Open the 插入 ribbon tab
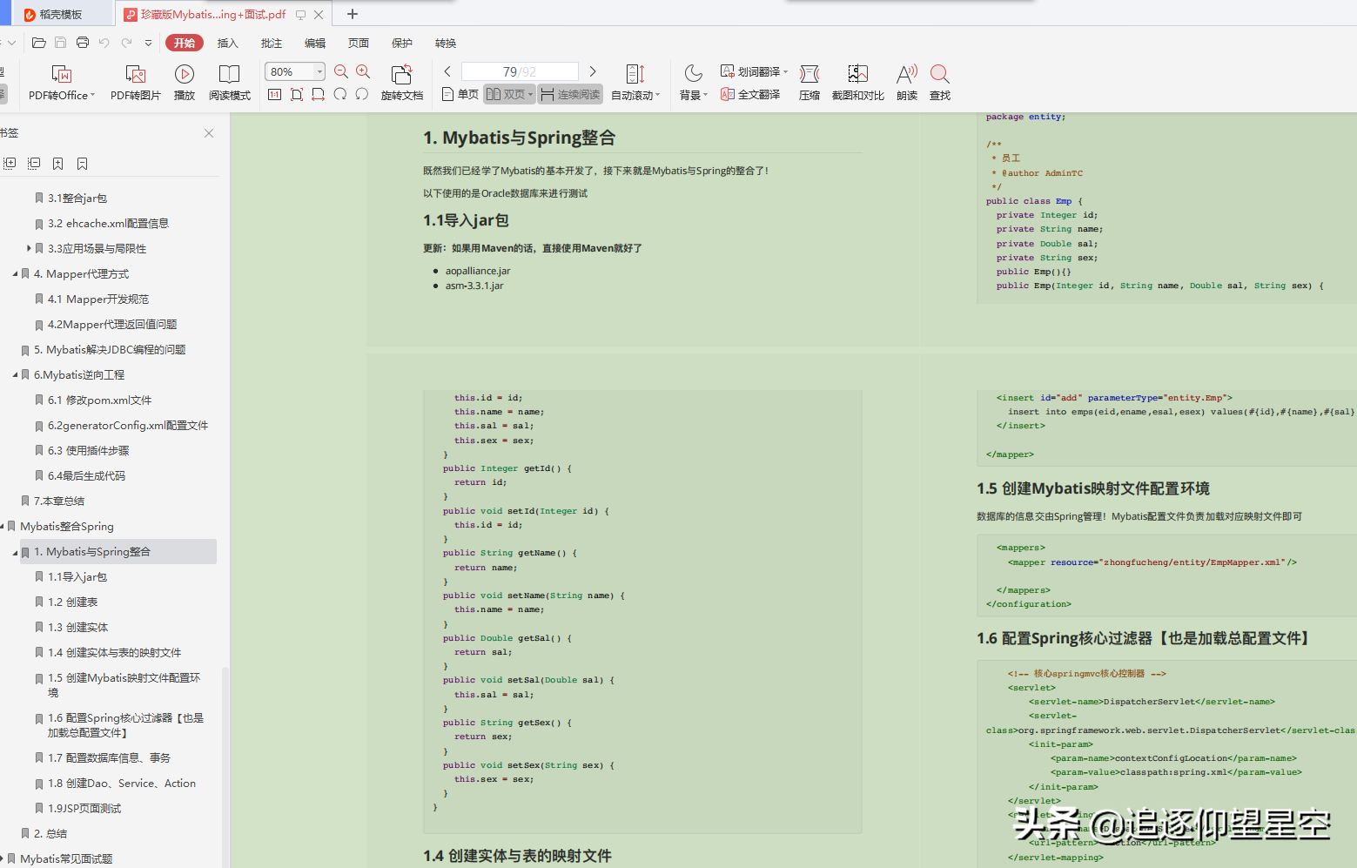1357x868 pixels. 227,43
